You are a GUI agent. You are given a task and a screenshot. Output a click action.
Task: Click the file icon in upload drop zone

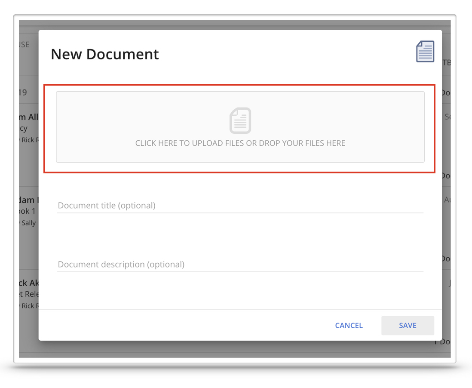coord(240,120)
